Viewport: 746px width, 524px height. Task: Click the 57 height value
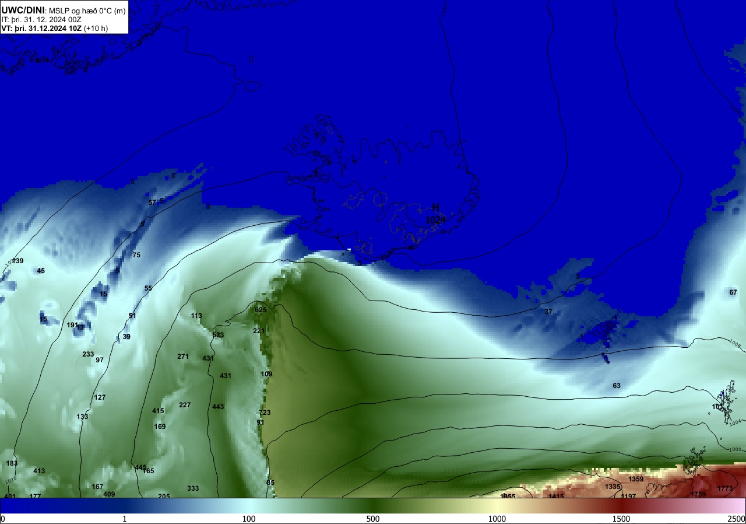152,202
